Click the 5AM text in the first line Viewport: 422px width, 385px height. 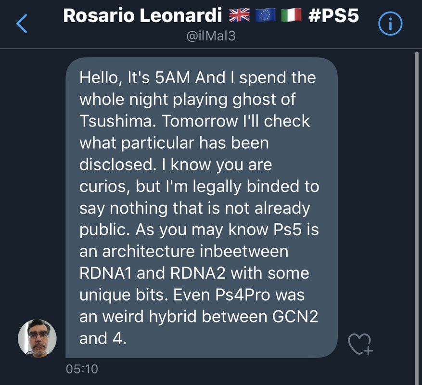point(173,77)
